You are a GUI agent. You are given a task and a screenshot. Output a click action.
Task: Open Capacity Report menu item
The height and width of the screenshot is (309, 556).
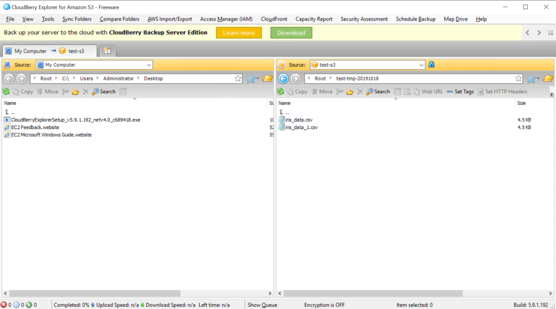[314, 19]
